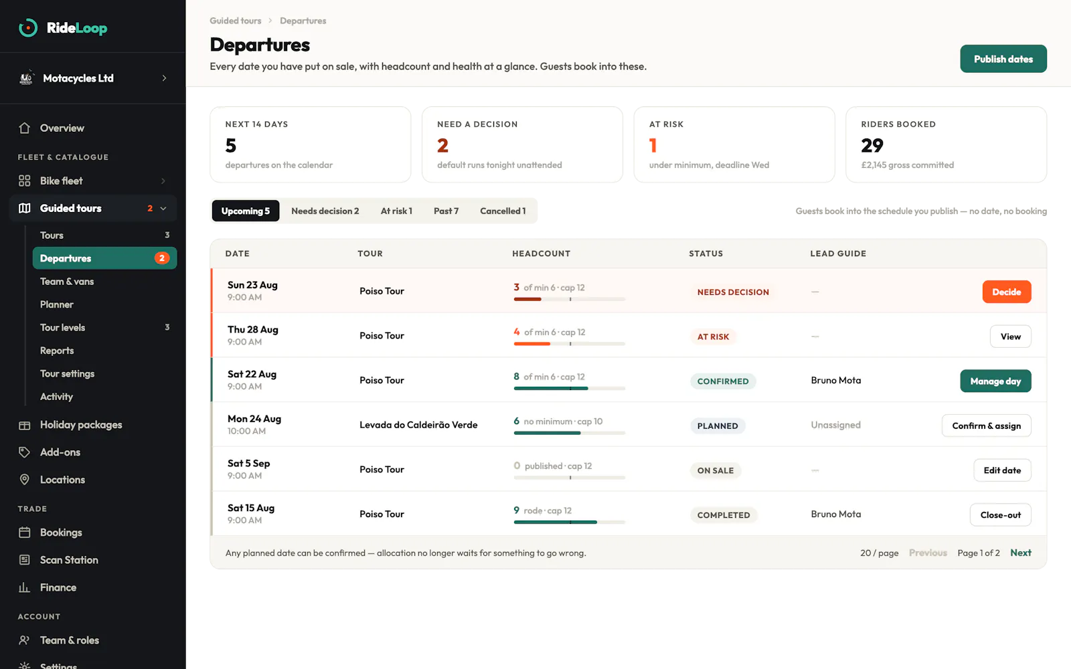Click the Team & roles people icon
The image size is (1071, 669).
[x=25, y=640]
